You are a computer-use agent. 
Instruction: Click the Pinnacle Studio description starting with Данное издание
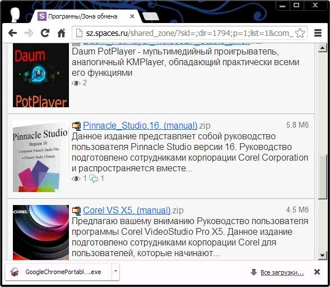coord(190,152)
